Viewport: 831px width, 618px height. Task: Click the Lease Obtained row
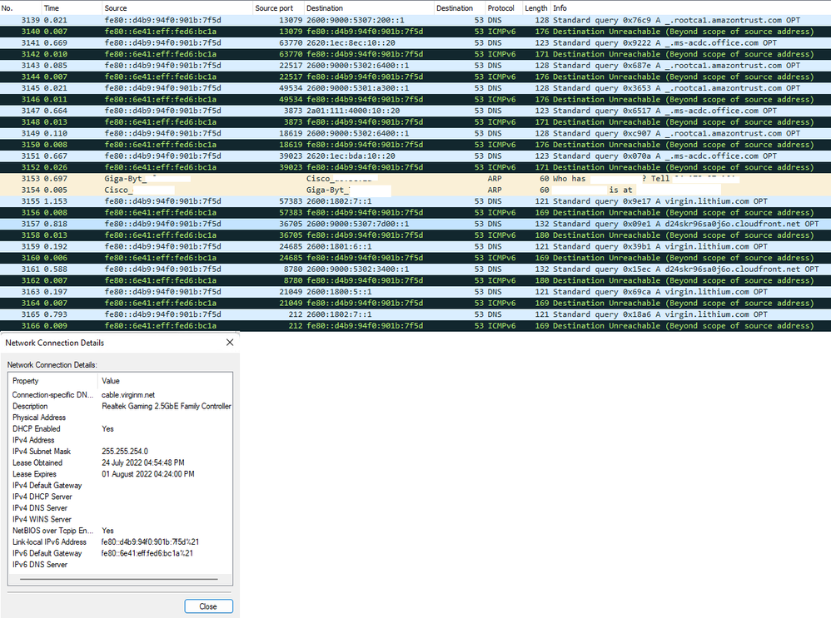(x=120, y=462)
